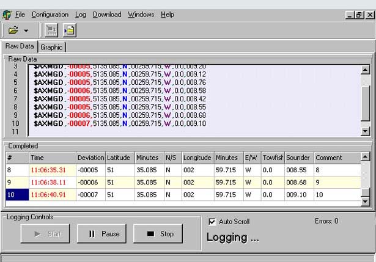376x262 pixels.
Task: Click time cell 11:06:38.11
Action: (x=53, y=183)
